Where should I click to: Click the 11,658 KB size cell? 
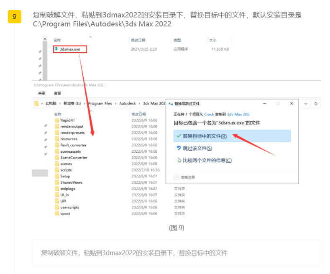pos(220,49)
